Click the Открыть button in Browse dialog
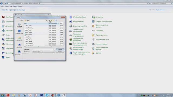Viewport: 173px width, 97px height. coord(60,49)
